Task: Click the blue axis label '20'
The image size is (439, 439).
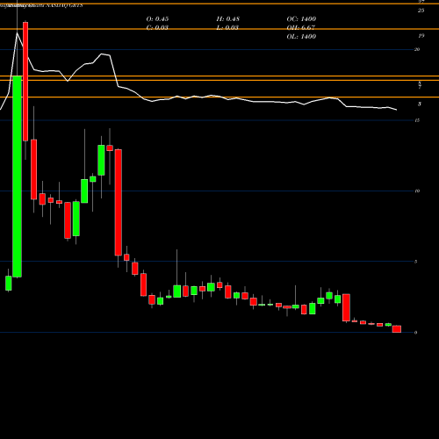Action: [417, 49]
